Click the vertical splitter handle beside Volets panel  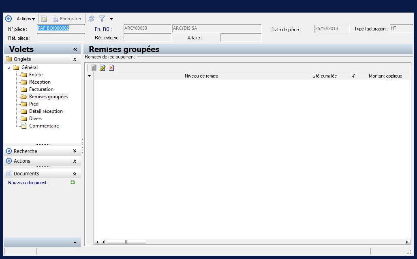coord(82,146)
